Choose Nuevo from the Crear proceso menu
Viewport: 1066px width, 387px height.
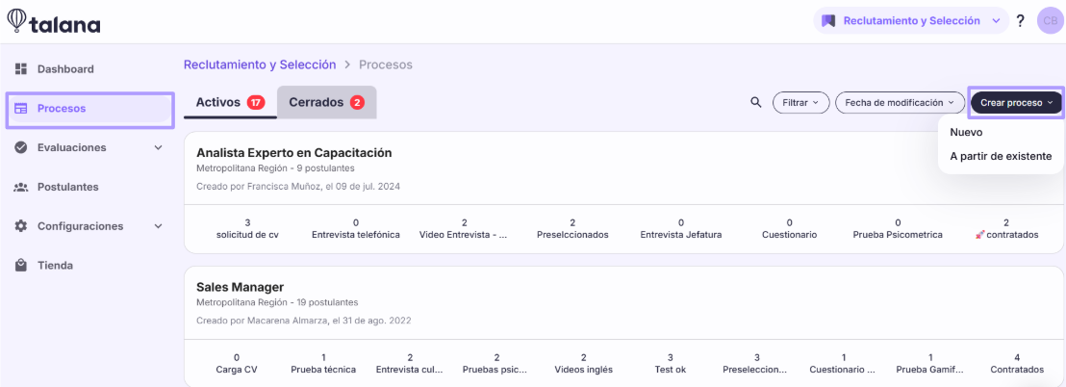point(966,132)
